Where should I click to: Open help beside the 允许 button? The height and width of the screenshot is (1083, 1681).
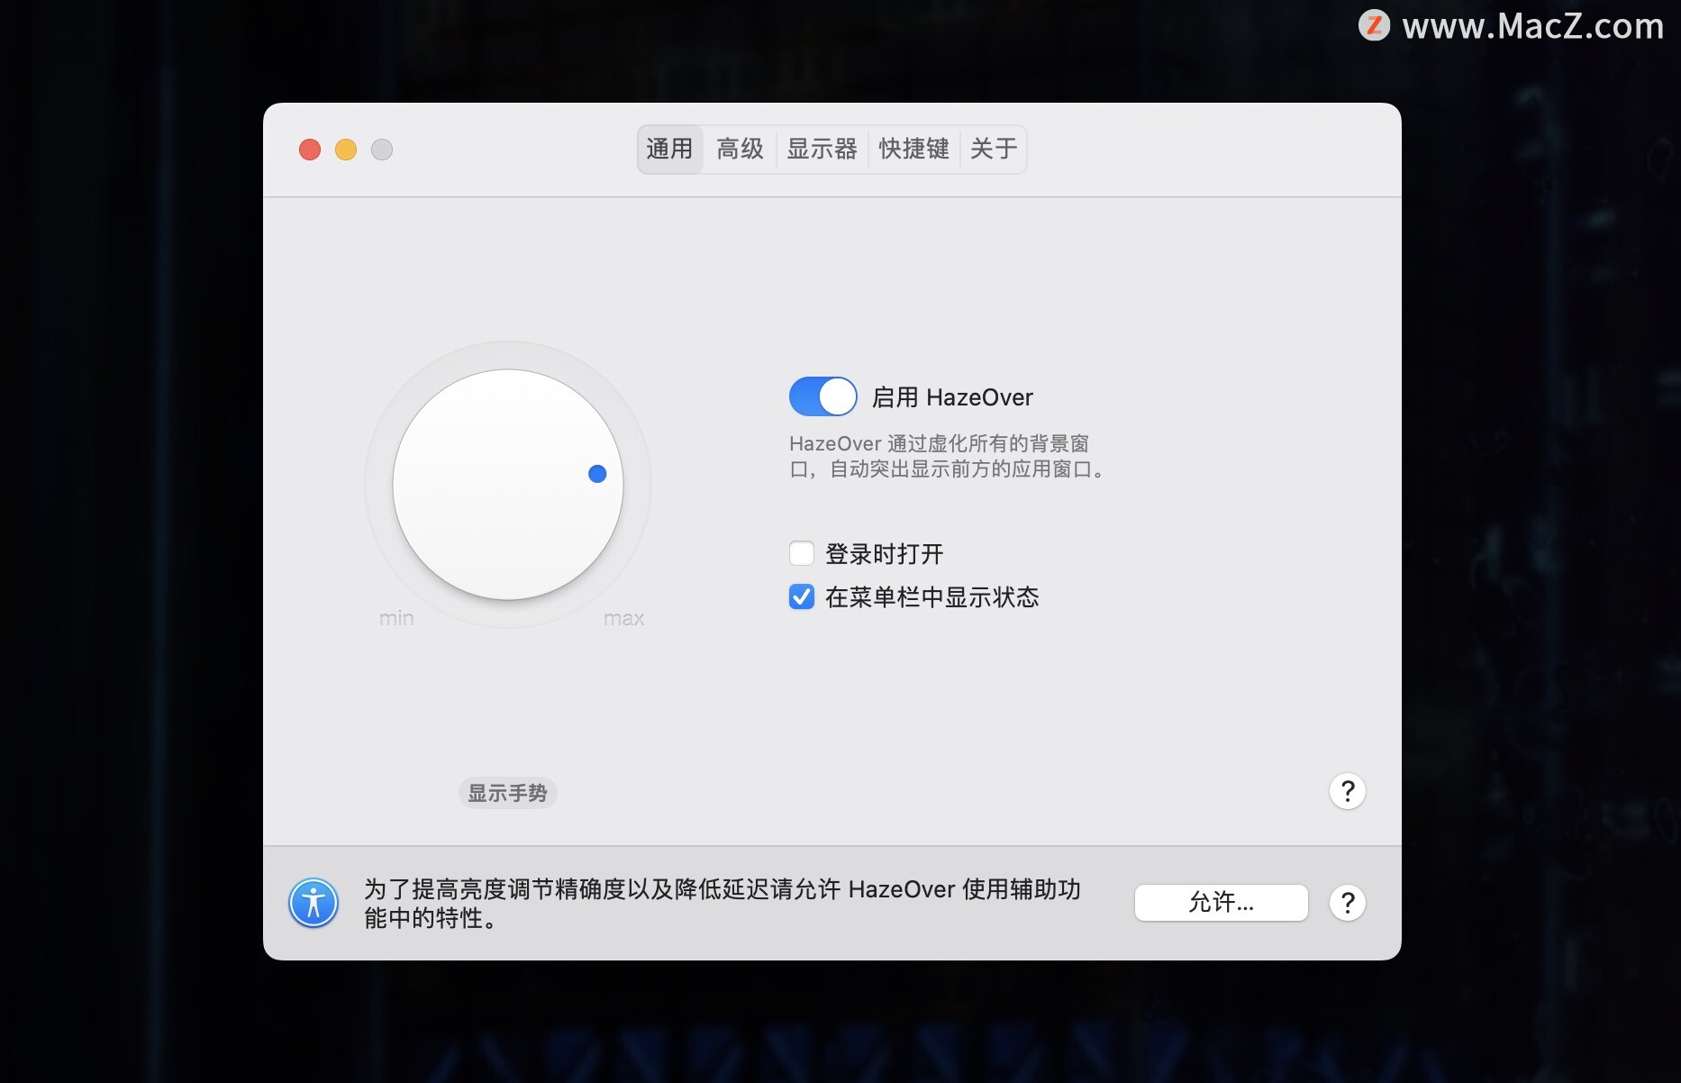point(1348,903)
